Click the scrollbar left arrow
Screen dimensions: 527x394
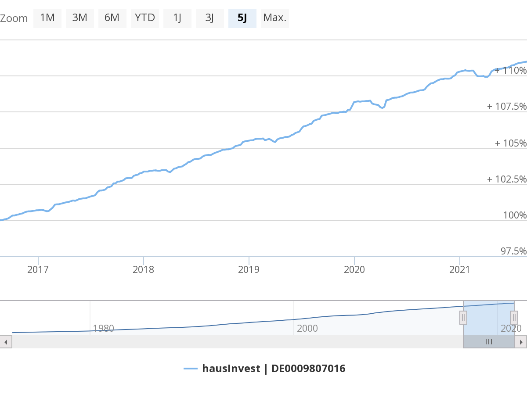[x=6, y=342]
